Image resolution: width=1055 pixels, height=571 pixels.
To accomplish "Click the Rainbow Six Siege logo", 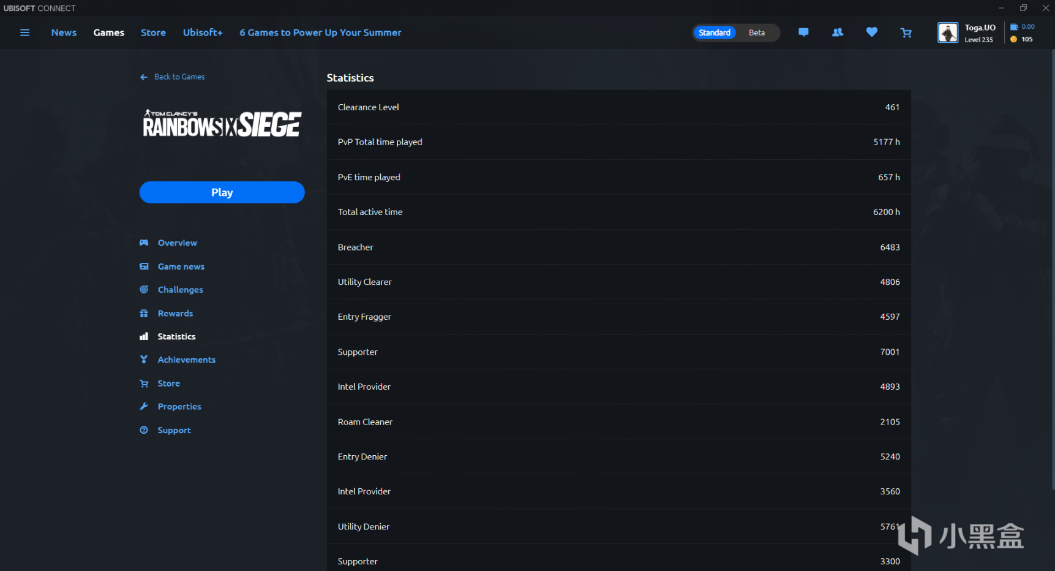I will pyautogui.click(x=222, y=123).
